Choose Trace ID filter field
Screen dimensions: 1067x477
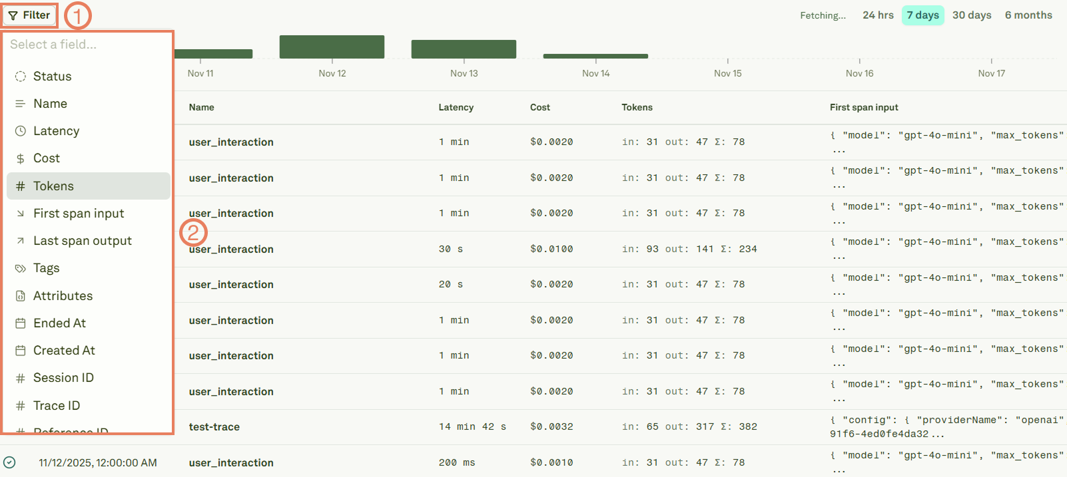pyautogui.click(x=89, y=406)
